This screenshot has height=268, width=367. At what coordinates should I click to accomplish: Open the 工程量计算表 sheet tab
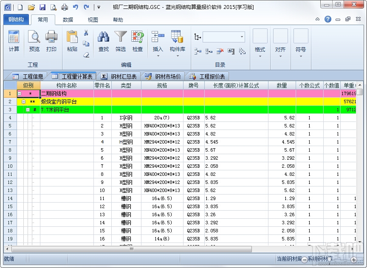click(x=73, y=76)
